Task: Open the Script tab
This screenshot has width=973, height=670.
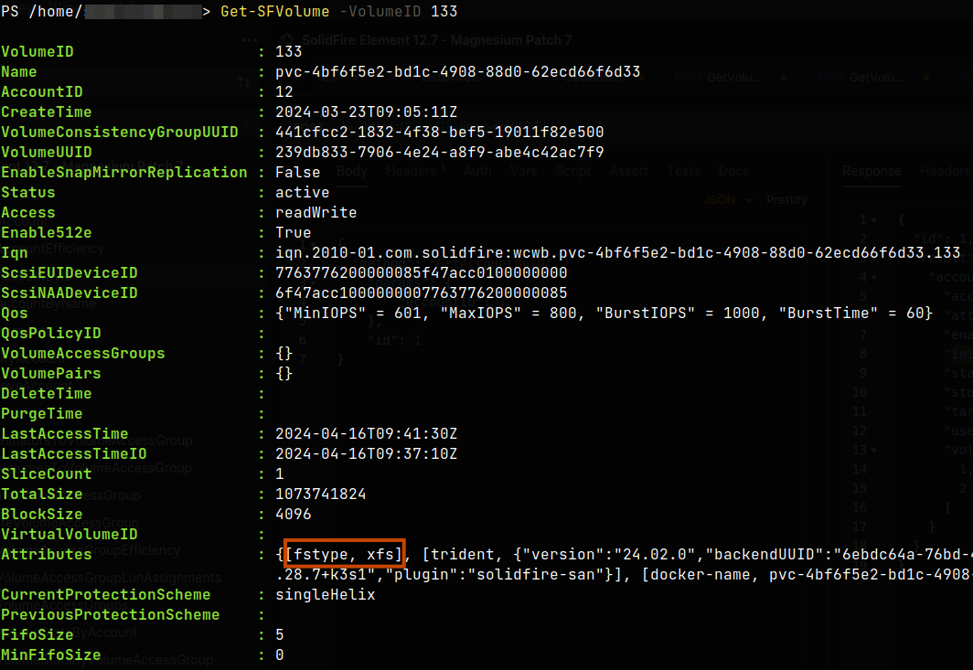Action: (x=572, y=171)
